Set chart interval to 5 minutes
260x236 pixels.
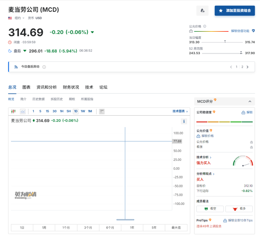pos(40,111)
